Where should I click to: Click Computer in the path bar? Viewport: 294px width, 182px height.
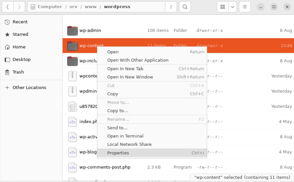[50, 7]
